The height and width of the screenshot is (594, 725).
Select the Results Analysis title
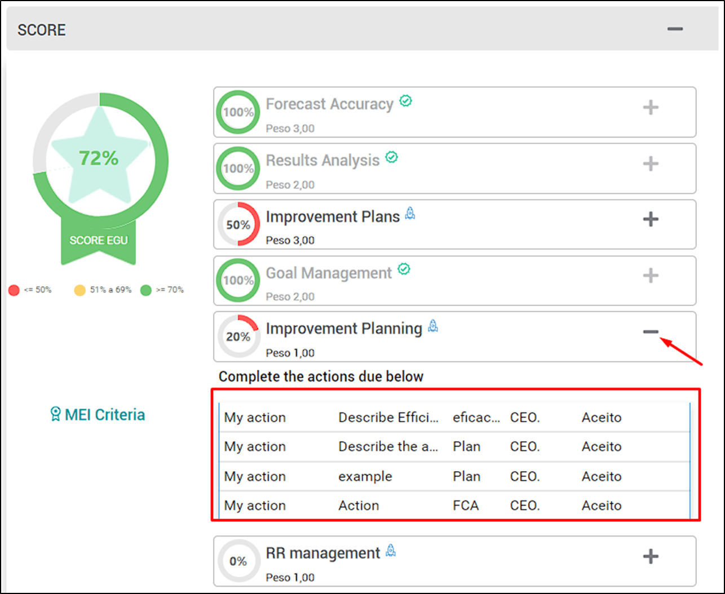coord(322,161)
